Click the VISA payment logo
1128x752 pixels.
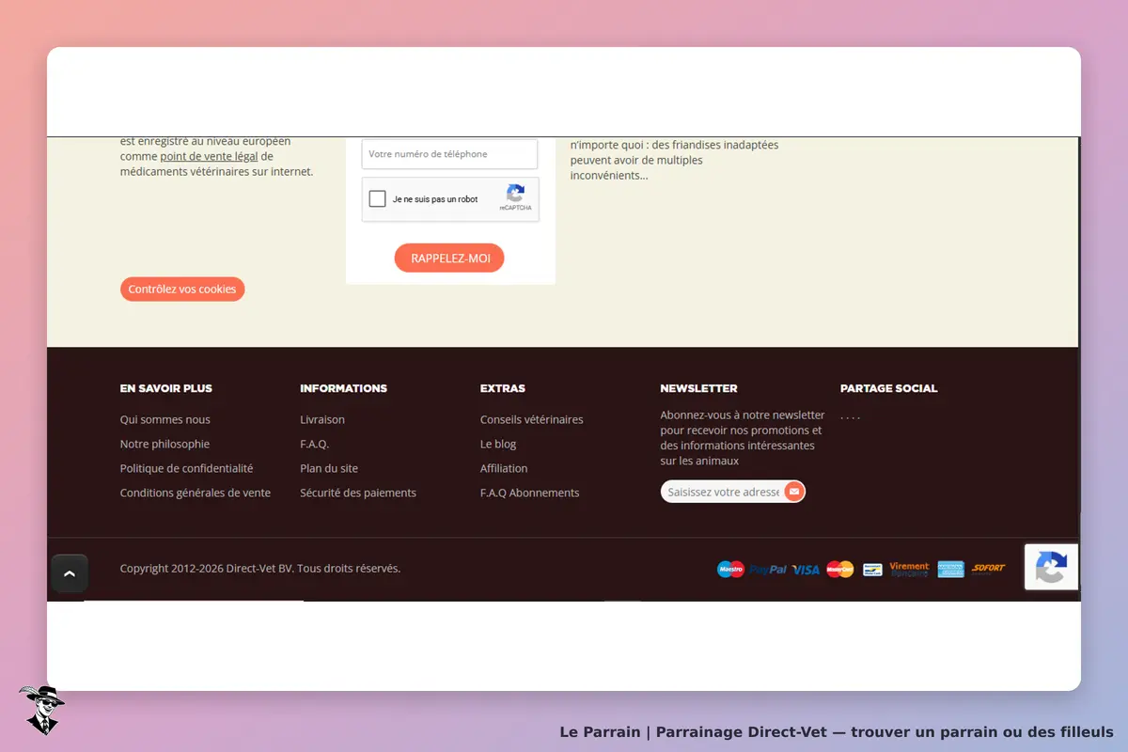tap(806, 570)
